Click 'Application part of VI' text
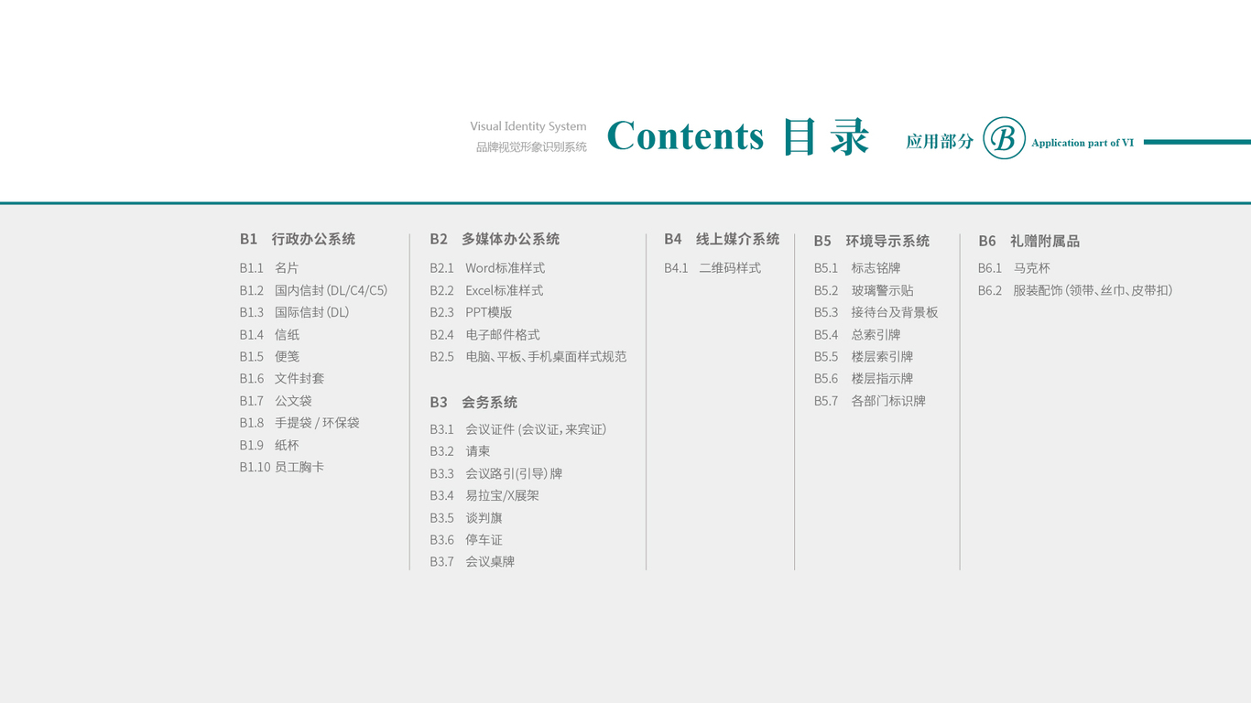Image resolution: width=1251 pixels, height=703 pixels. coord(1082,143)
